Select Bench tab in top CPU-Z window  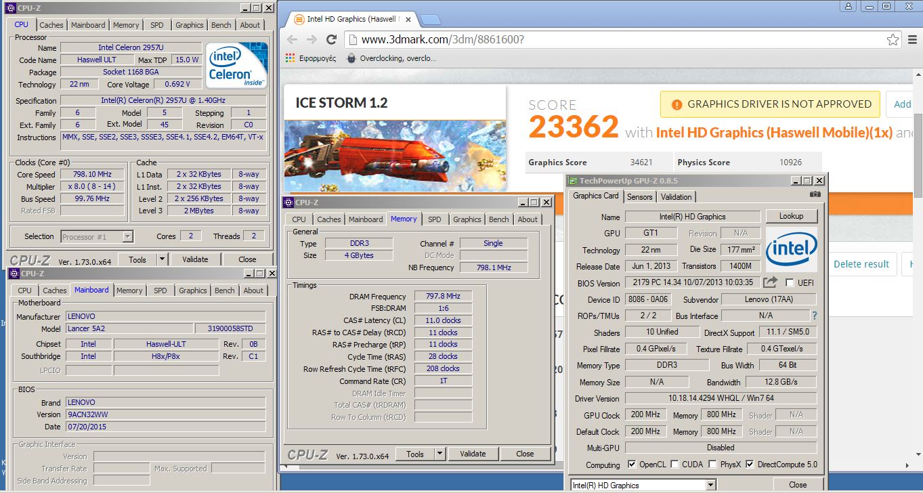[221, 25]
